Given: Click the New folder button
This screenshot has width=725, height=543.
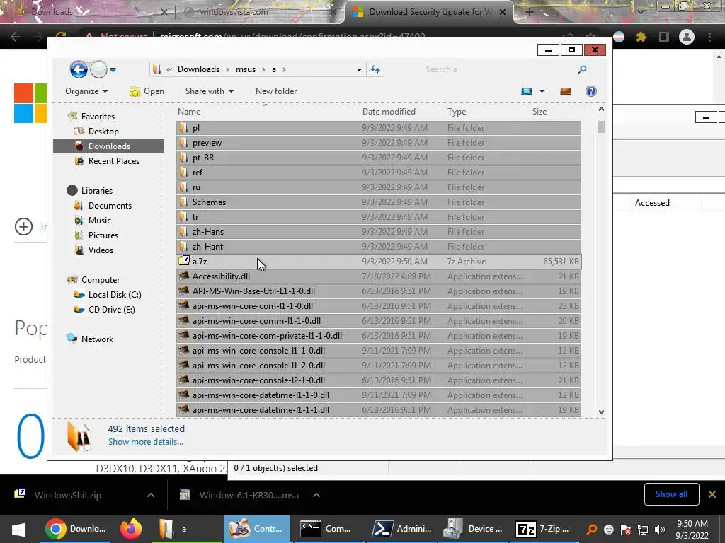Looking at the screenshot, I should pos(276,91).
